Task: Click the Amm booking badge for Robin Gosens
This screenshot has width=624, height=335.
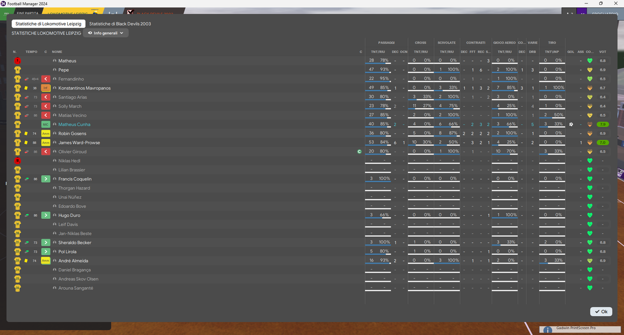Action: pyautogui.click(x=46, y=133)
